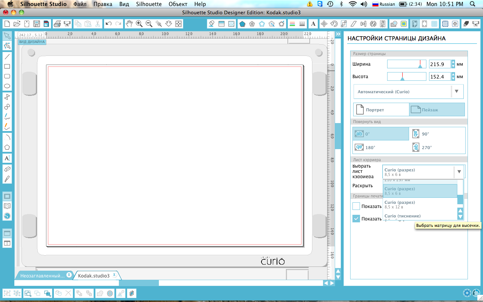Select the Regular Polygon tool
Image resolution: width=483 pixels, height=302 pixels.
click(x=7, y=147)
